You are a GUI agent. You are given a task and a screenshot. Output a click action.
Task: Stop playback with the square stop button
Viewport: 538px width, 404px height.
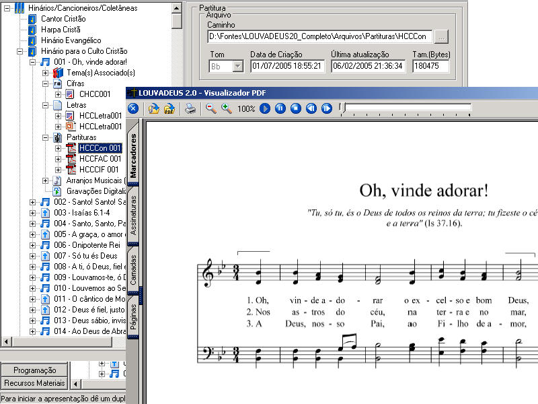296,108
